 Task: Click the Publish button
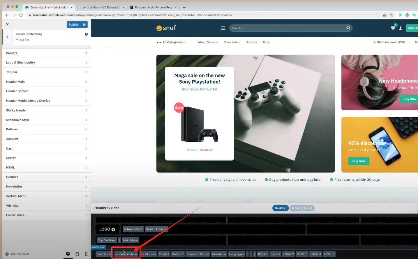coord(74,25)
